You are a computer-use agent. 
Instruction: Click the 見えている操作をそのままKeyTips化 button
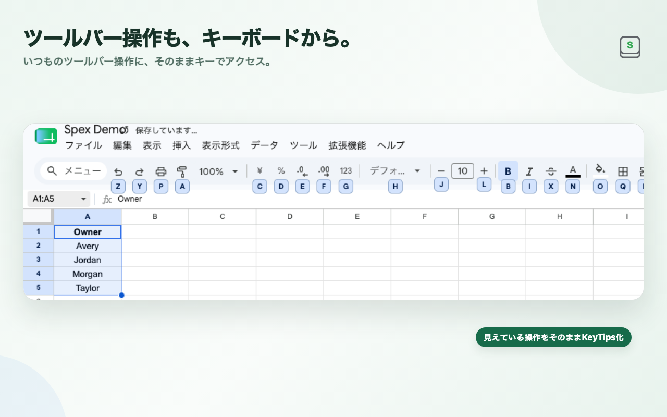[x=553, y=337]
